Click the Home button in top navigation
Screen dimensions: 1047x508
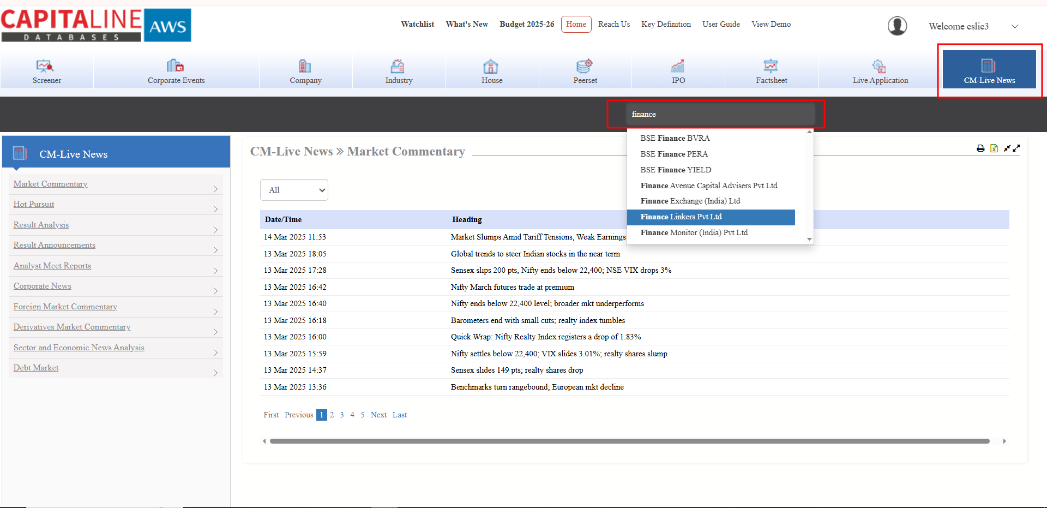pyautogui.click(x=576, y=24)
